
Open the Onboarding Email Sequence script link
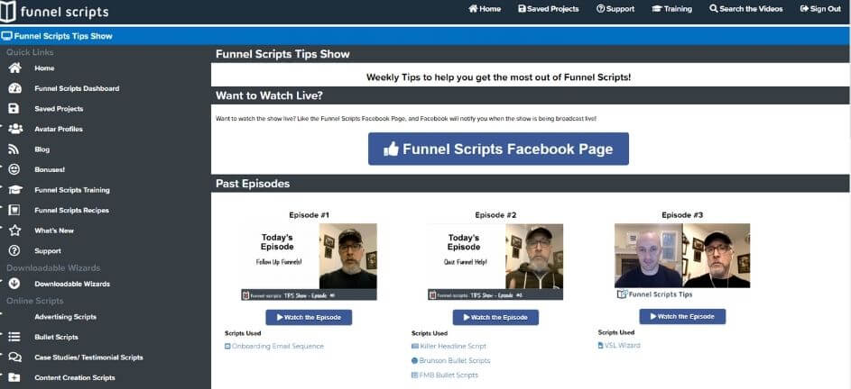pos(274,346)
